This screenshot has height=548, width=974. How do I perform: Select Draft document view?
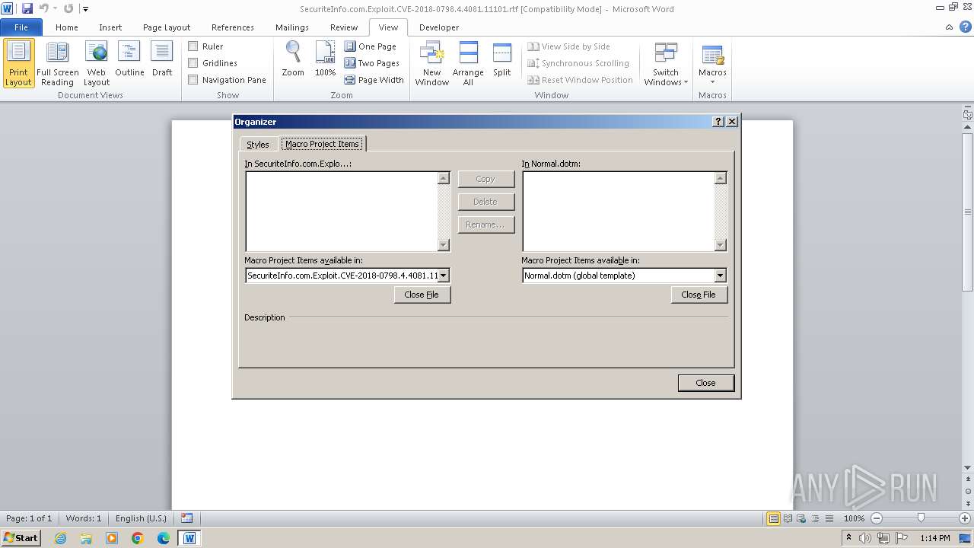[x=162, y=59]
